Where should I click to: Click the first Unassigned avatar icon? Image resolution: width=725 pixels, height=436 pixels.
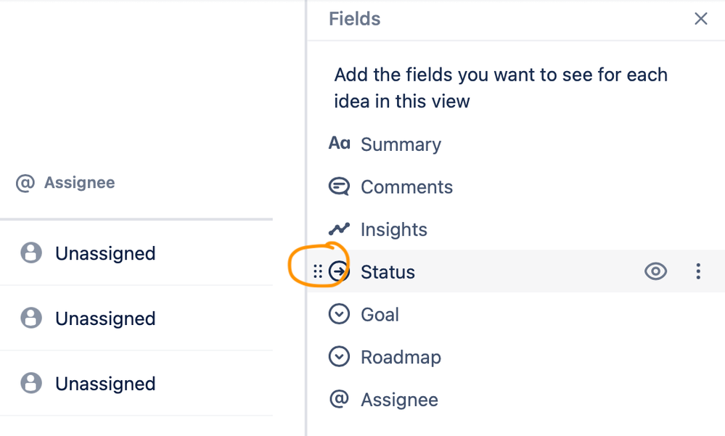(31, 253)
